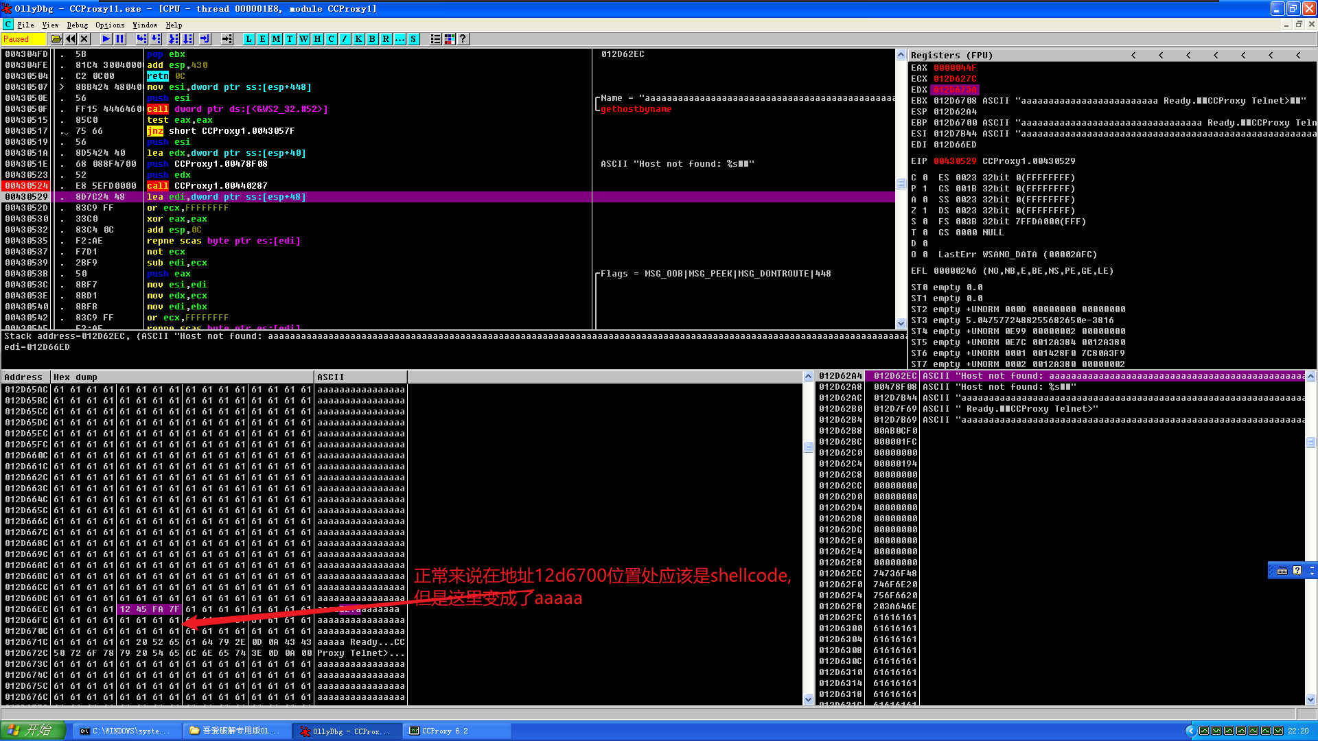Show CPU window with the C icon
This screenshot has width=1318, height=741.
click(x=332, y=39)
